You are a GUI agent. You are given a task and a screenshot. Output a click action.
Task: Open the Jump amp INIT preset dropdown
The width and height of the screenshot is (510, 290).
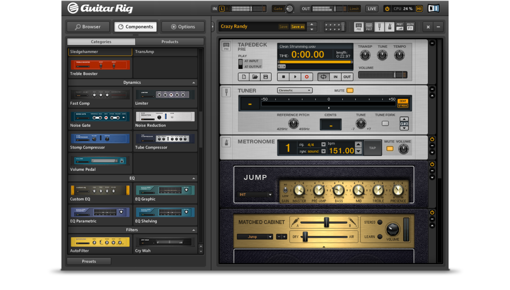click(x=255, y=195)
